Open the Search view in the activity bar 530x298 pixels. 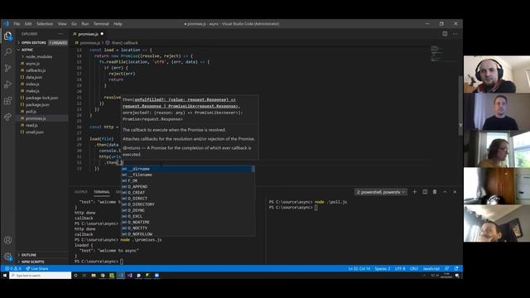point(7,51)
